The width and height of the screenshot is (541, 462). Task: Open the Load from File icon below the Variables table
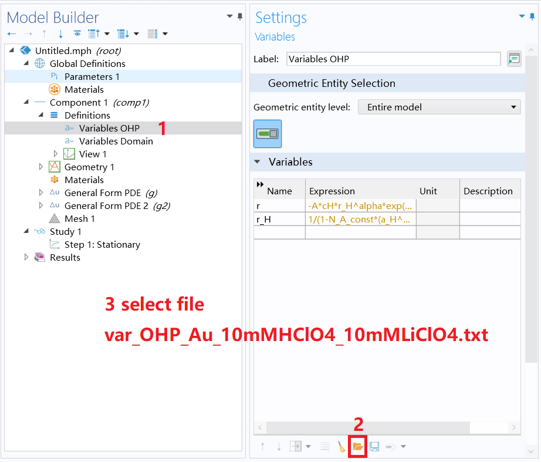358,446
